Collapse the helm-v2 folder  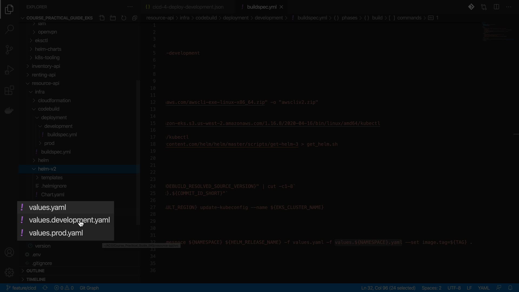tap(47, 169)
